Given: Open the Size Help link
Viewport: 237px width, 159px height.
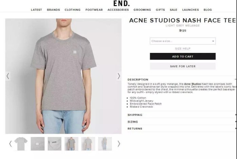Looking at the screenshot, I should coord(183,49).
